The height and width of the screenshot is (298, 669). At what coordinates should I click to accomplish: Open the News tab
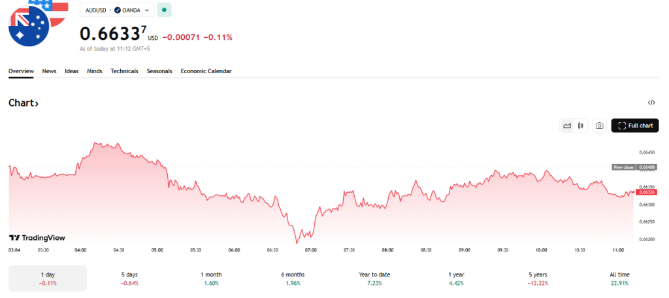pos(49,71)
